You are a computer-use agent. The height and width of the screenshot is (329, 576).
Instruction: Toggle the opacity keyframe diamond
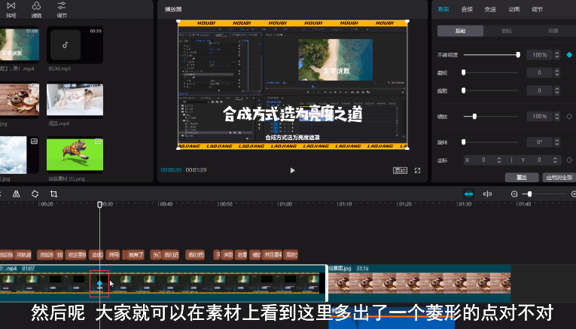point(568,55)
